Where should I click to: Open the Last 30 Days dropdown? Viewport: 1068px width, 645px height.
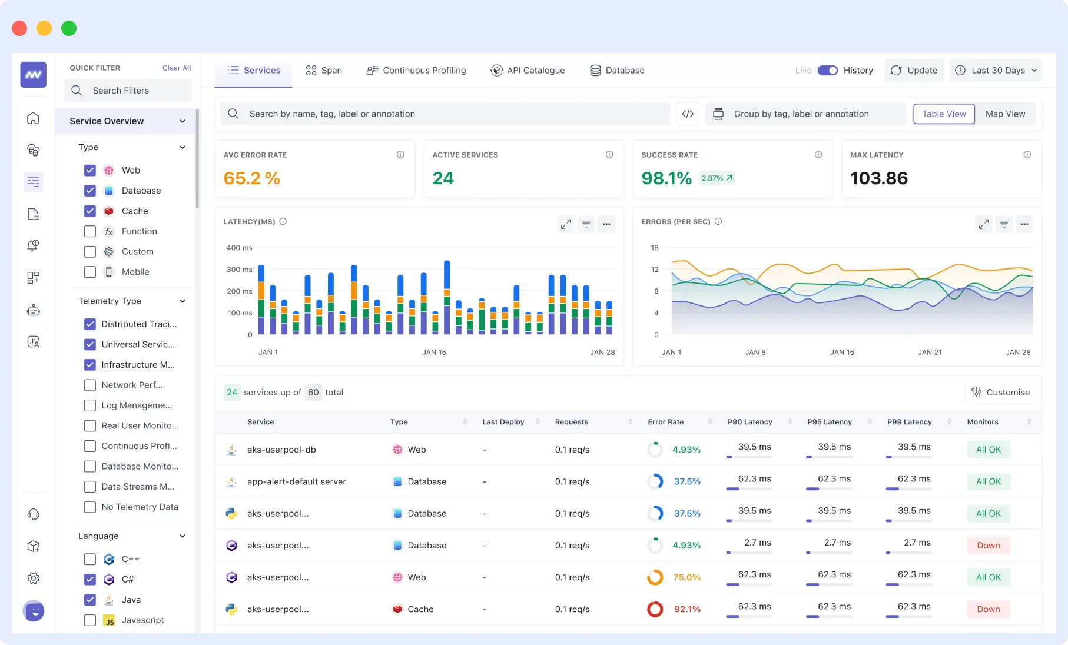[995, 70]
